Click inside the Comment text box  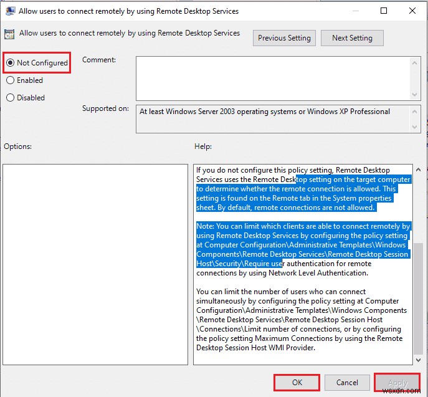click(x=273, y=79)
